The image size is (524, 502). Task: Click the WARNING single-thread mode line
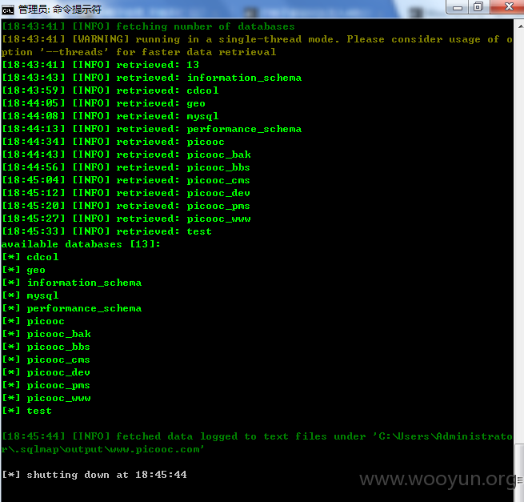click(257, 46)
